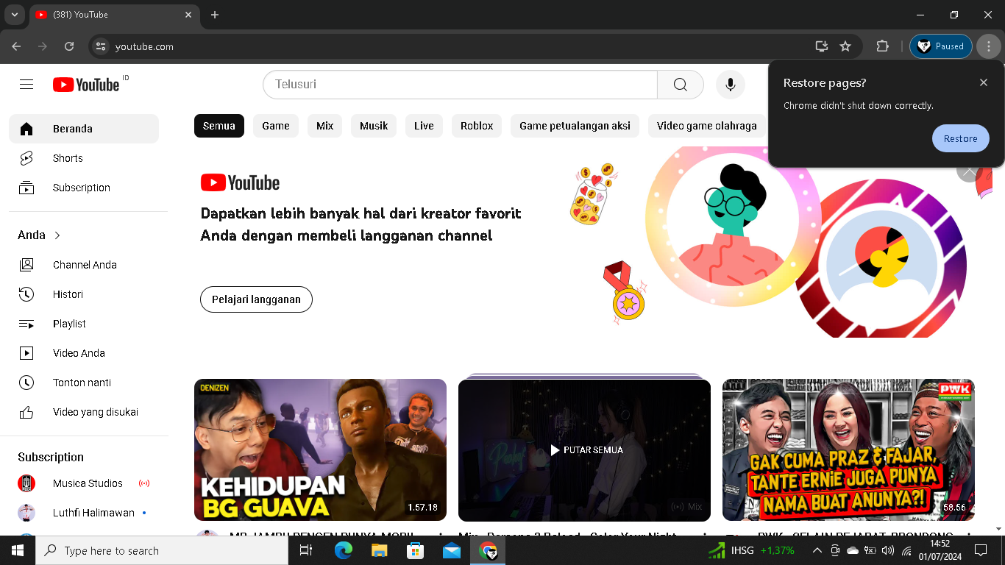Click the Windows Start button
Viewport: 1005px width, 565px height.
(x=18, y=550)
